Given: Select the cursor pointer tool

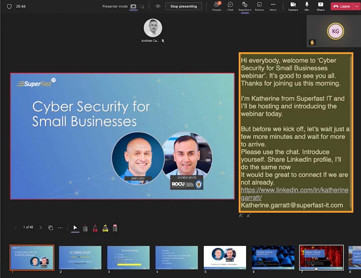Looking at the screenshot, I should point(75,228).
